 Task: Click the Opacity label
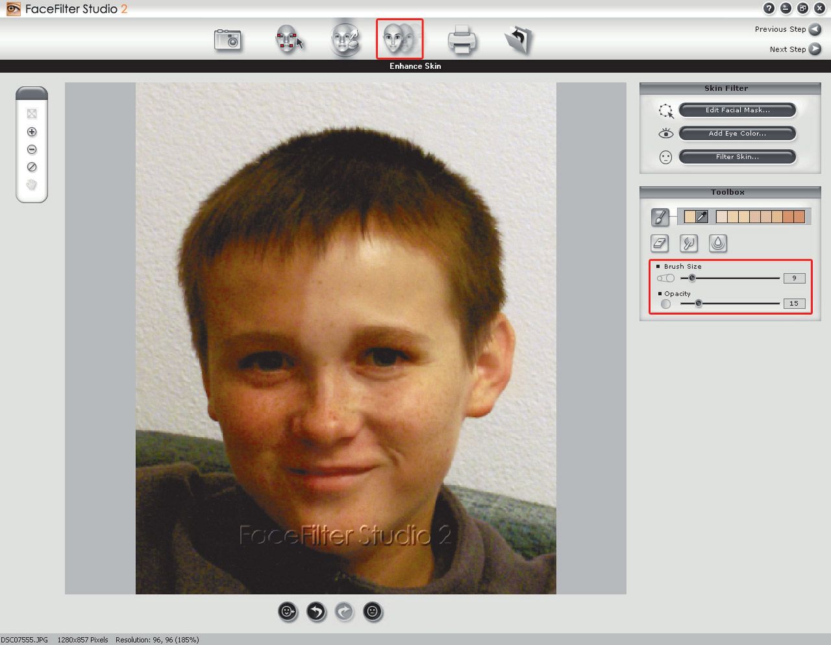(677, 294)
